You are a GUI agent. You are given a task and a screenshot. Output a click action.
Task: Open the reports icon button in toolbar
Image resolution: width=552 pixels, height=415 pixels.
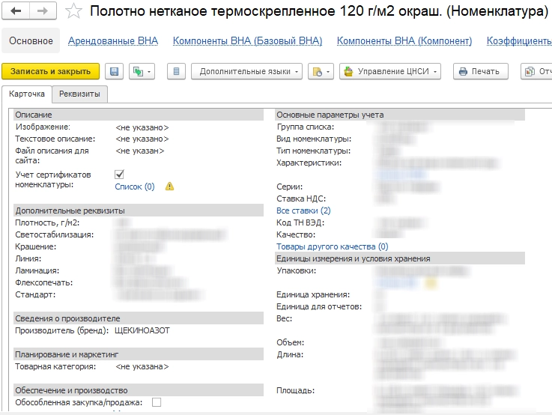pos(536,71)
